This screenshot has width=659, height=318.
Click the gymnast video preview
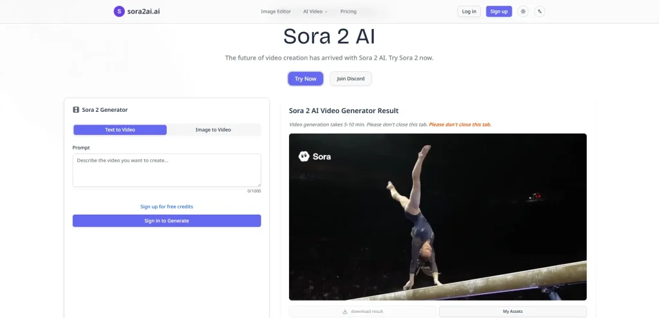(x=438, y=217)
